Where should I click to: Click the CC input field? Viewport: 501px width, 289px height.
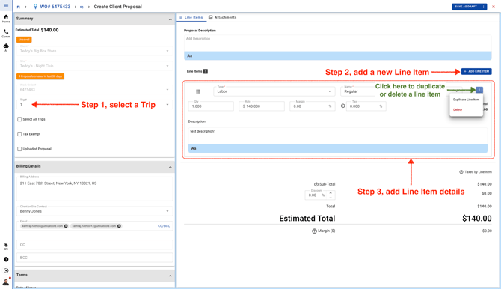94,245
